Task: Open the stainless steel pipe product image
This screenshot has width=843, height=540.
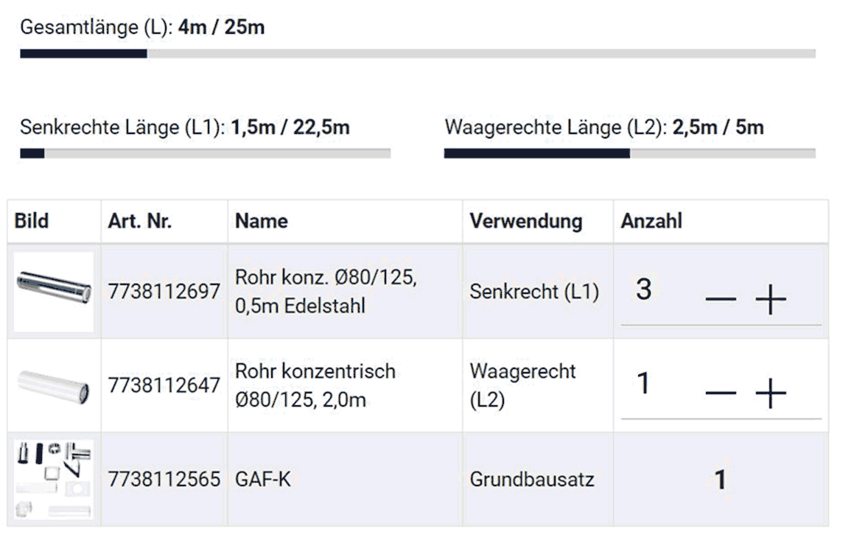Action: (53, 292)
